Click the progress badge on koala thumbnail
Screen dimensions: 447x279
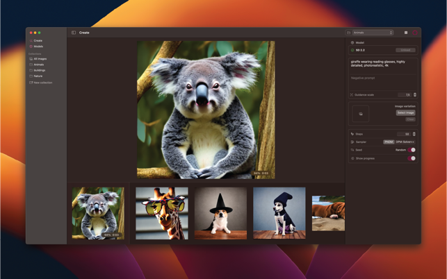coord(111,235)
